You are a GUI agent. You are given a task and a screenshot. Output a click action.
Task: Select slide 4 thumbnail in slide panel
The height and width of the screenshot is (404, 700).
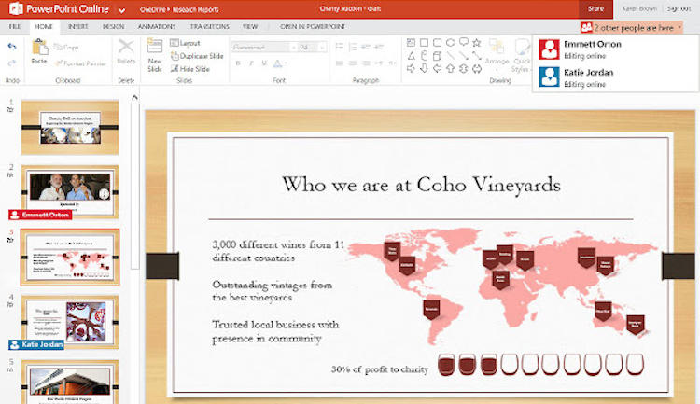pyautogui.click(x=69, y=318)
